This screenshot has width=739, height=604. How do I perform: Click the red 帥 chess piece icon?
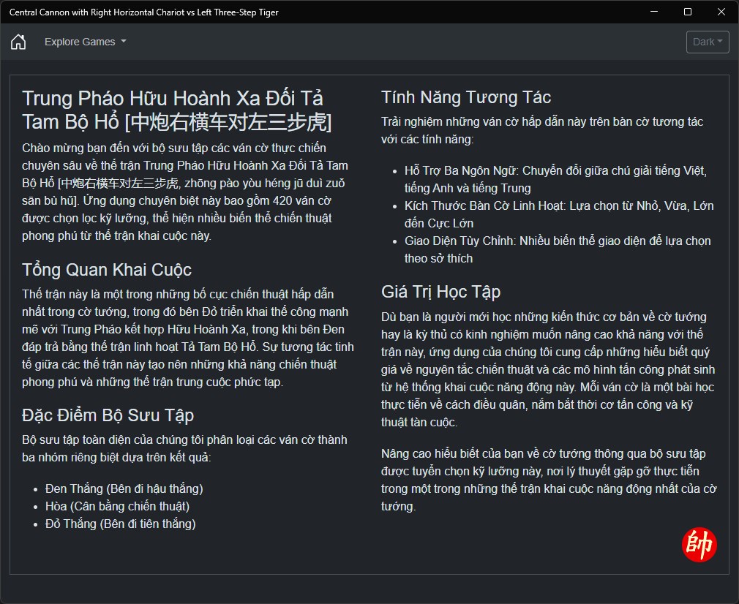[699, 545]
